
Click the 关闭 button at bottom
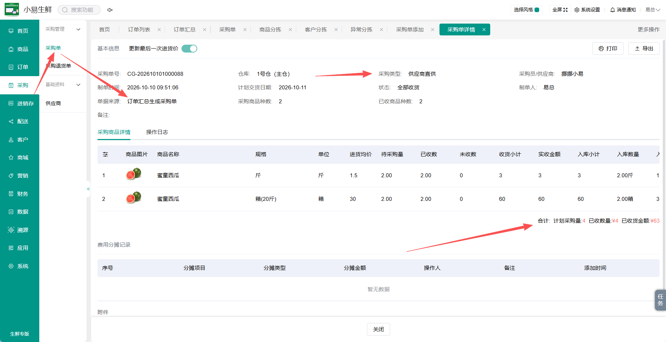point(378,329)
